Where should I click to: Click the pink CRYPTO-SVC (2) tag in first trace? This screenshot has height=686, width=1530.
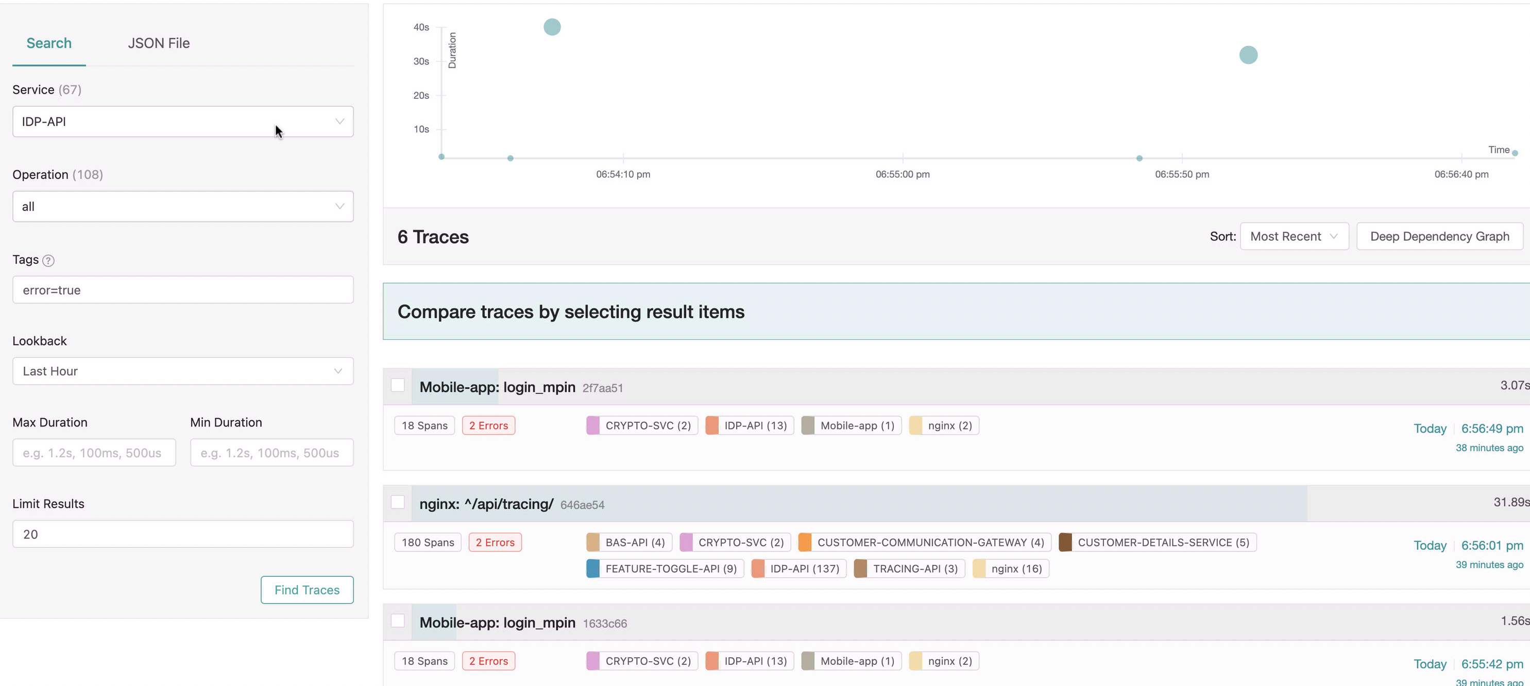641,425
